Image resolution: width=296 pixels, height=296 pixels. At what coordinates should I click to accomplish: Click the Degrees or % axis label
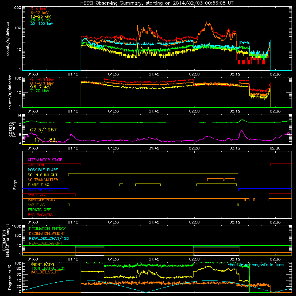(x=10, y=277)
